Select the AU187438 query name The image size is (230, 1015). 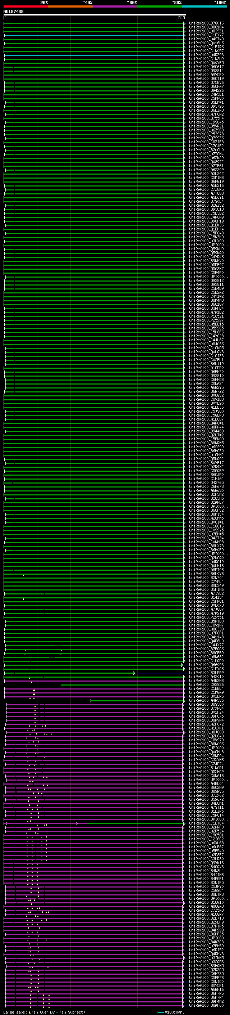click(x=13, y=12)
